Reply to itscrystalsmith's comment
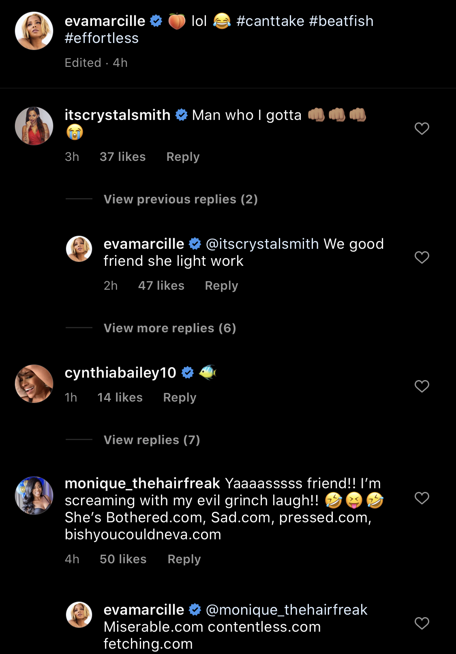The width and height of the screenshot is (456, 654). 183,157
